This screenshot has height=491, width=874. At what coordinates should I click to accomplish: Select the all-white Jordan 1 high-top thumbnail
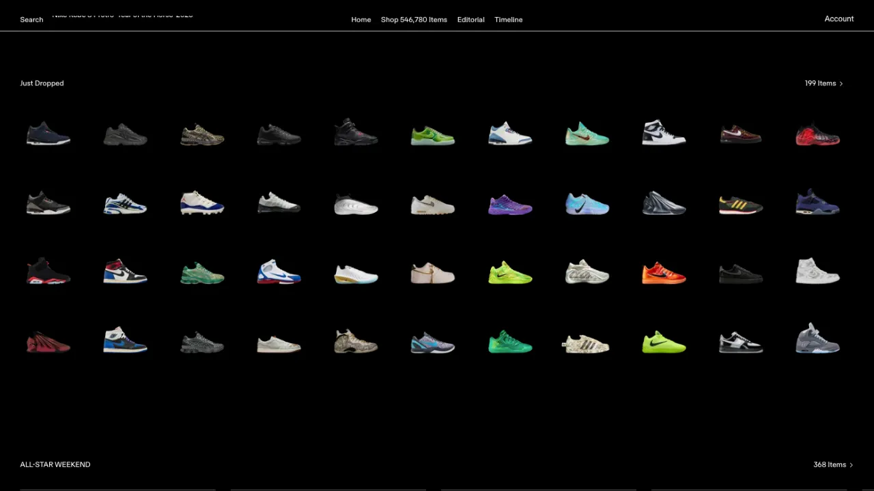[x=817, y=271]
